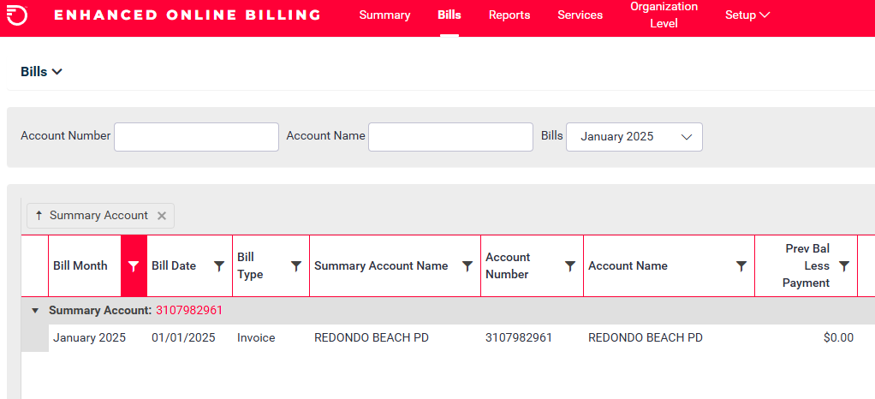Viewport: 875px width, 399px height.
Task: Open the Services tab
Action: (x=580, y=15)
